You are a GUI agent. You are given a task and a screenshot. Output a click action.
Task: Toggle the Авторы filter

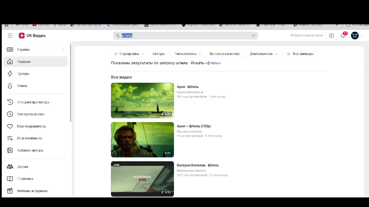(x=159, y=54)
